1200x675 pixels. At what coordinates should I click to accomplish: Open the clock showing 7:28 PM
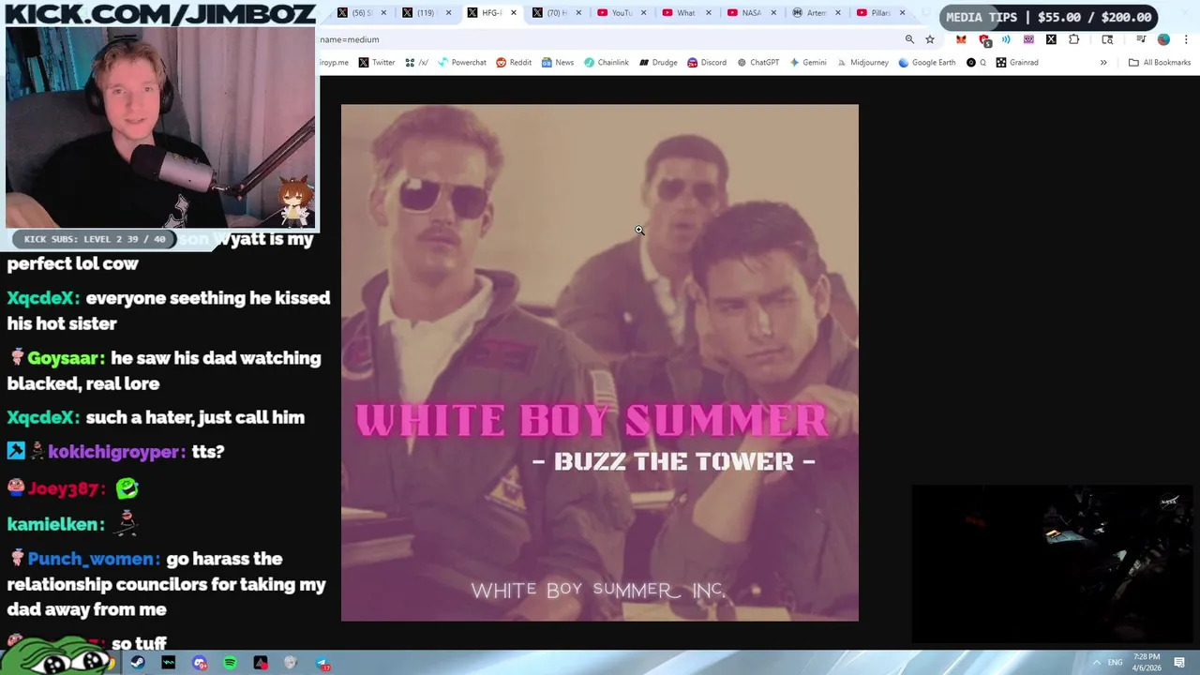[1147, 662]
